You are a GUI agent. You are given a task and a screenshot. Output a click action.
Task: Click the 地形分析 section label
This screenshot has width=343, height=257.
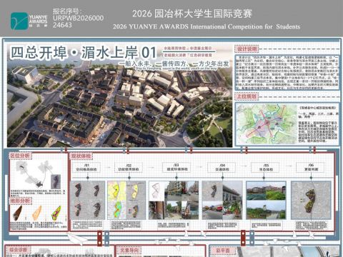[x=20, y=201]
